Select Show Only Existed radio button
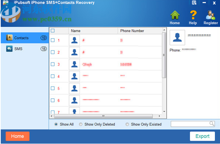 (127, 124)
